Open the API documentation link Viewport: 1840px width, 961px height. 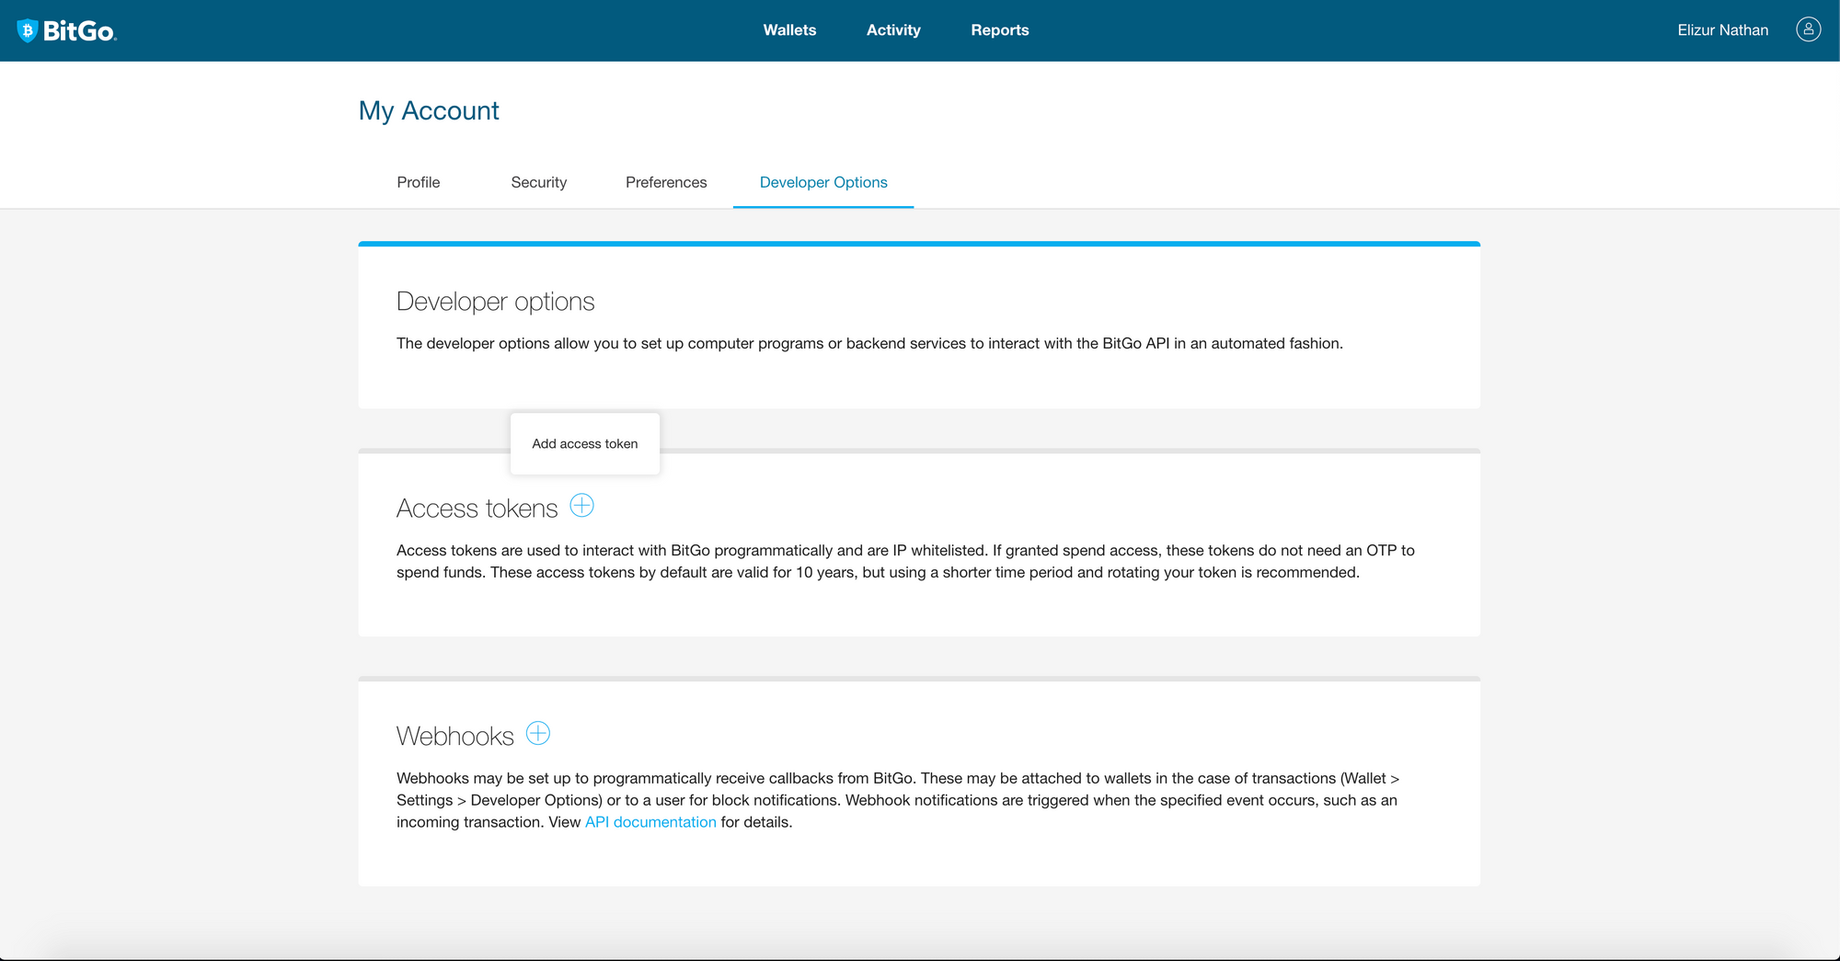pyautogui.click(x=650, y=822)
